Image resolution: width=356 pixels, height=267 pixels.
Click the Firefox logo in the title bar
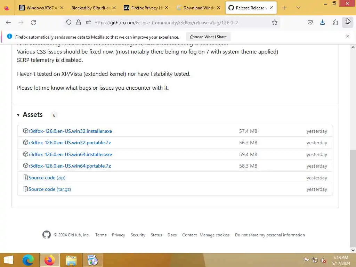[x=7, y=8]
